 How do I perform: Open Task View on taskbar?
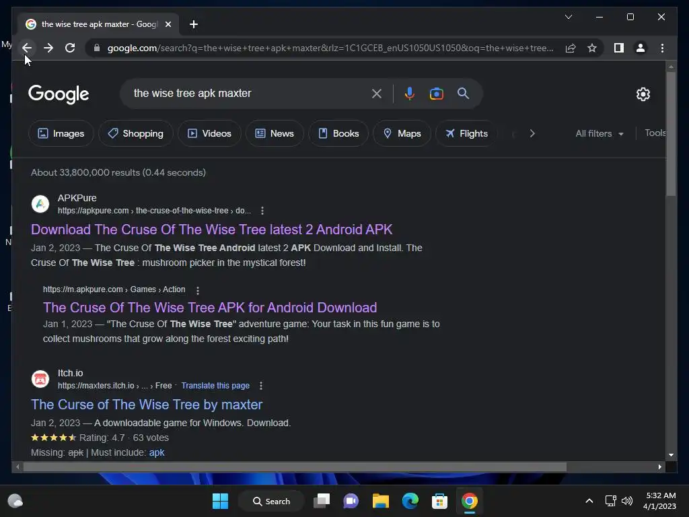click(322, 501)
